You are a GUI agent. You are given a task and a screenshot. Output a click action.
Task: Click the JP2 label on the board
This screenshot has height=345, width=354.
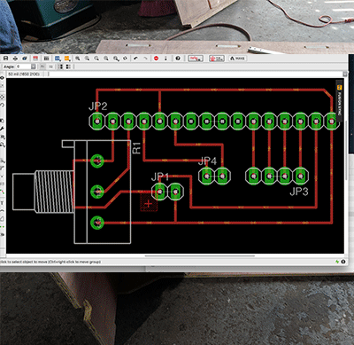[x=98, y=106]
